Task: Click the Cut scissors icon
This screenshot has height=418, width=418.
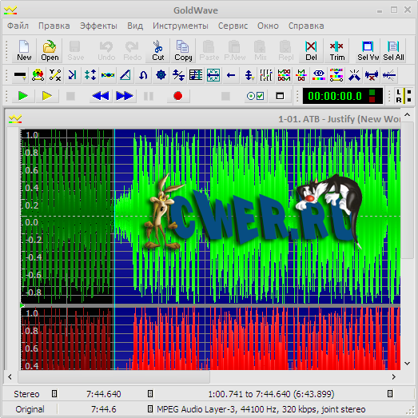Action: (x=157, y=50)
